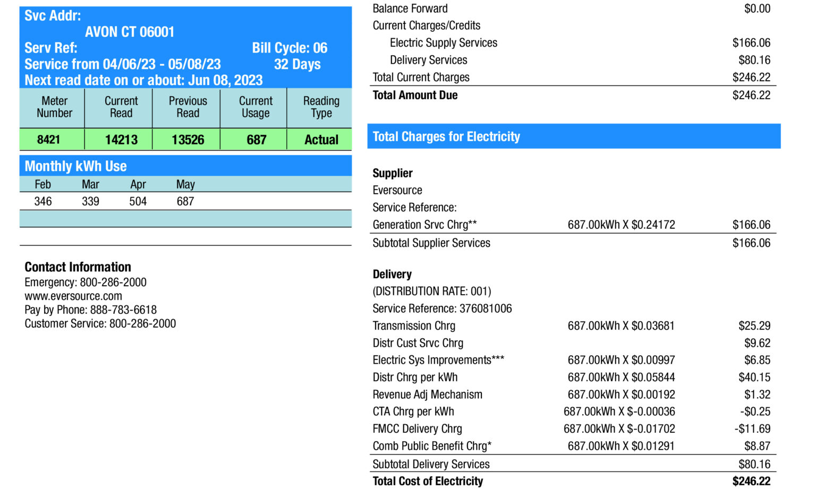This screenshot has width=816, height=497.
Task: Click the Current Usage column header
Action: [256, 107]
